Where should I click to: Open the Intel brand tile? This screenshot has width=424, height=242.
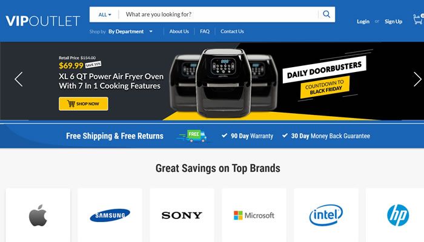tap(326, 215)
